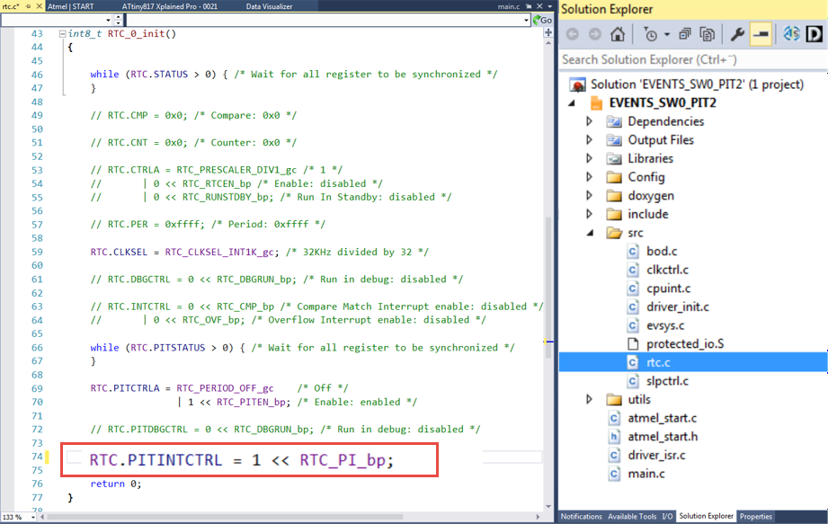This screenshot has width=828, height=524.
Task: Open the dropdown arrow beside the clock icon
Action: (667, 35)
